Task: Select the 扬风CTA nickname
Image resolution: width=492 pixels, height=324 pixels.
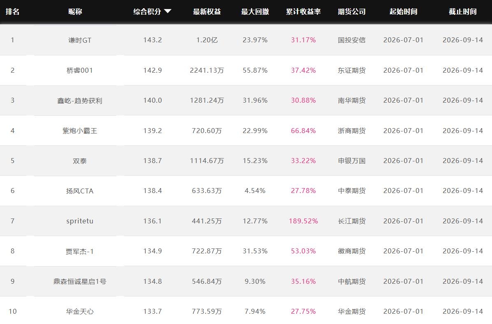Action: pyautogui.click(x=80, y=191)
